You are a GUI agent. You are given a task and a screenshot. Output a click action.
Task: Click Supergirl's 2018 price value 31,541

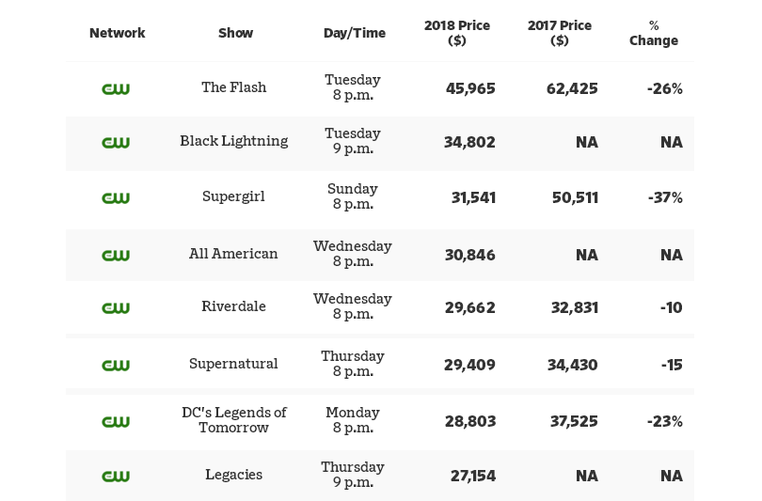(470, 197)
